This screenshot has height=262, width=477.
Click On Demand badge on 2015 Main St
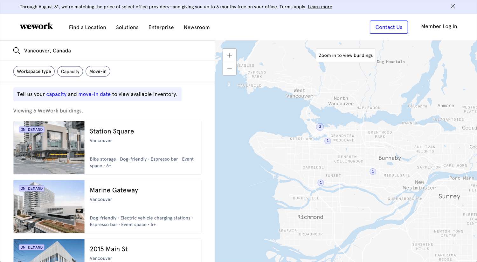[31, 247]
